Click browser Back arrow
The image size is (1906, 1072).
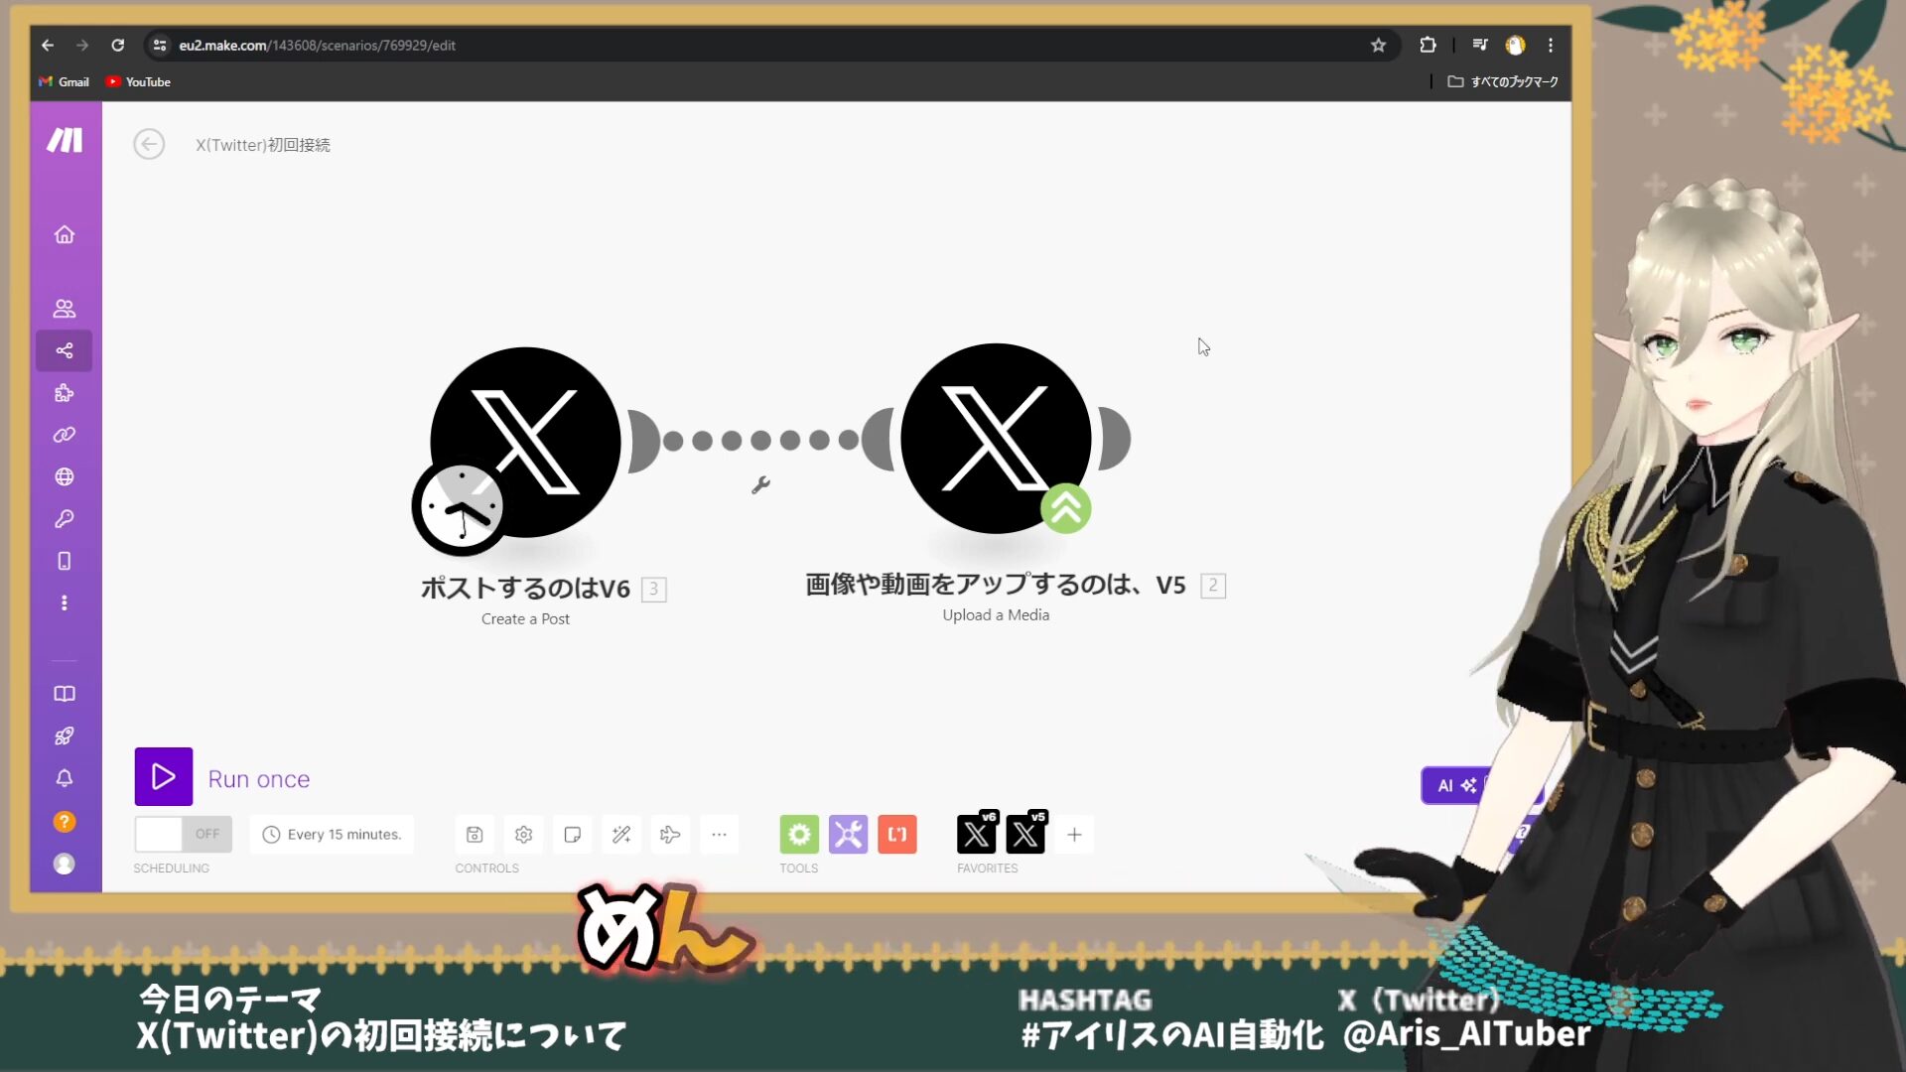tap(48, 45)
